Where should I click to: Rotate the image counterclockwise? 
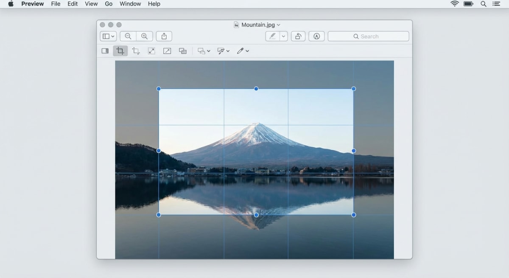(298, 36)
